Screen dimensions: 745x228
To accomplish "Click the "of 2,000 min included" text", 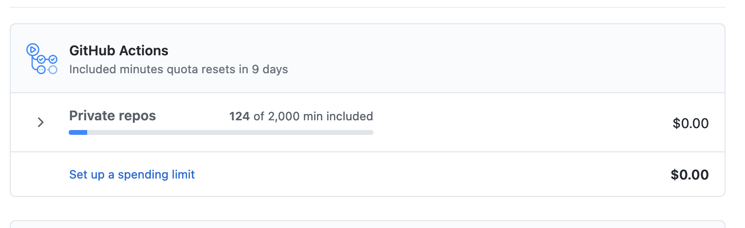I will 313,116.
